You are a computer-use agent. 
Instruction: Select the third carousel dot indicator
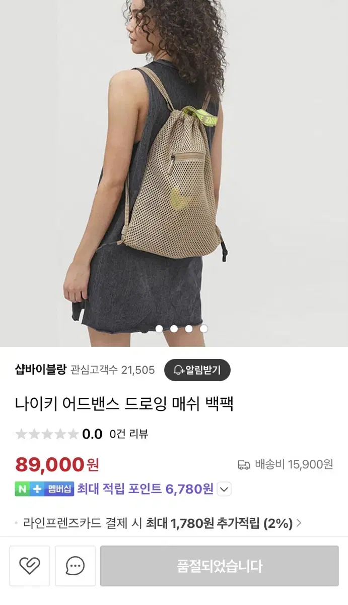click(174, 329)
